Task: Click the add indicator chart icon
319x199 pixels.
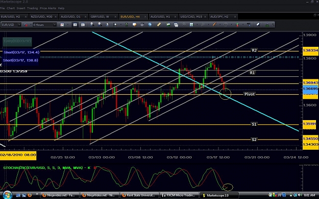Action: (168, 24)
